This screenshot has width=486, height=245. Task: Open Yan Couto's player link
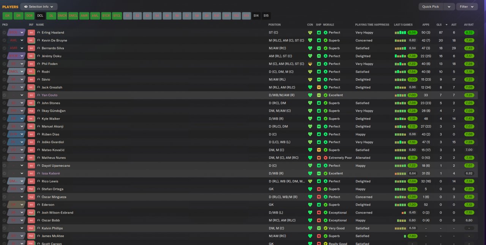(49, 95)
